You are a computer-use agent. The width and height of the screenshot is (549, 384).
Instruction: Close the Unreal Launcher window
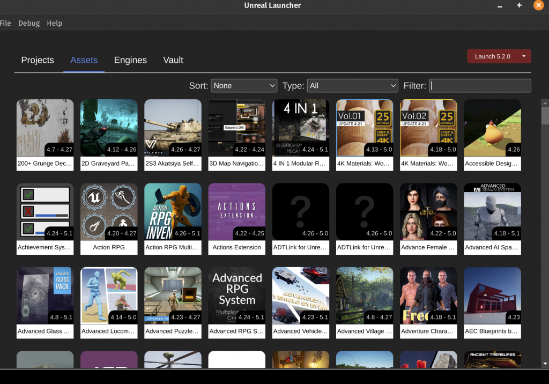[x=538, y=5]
